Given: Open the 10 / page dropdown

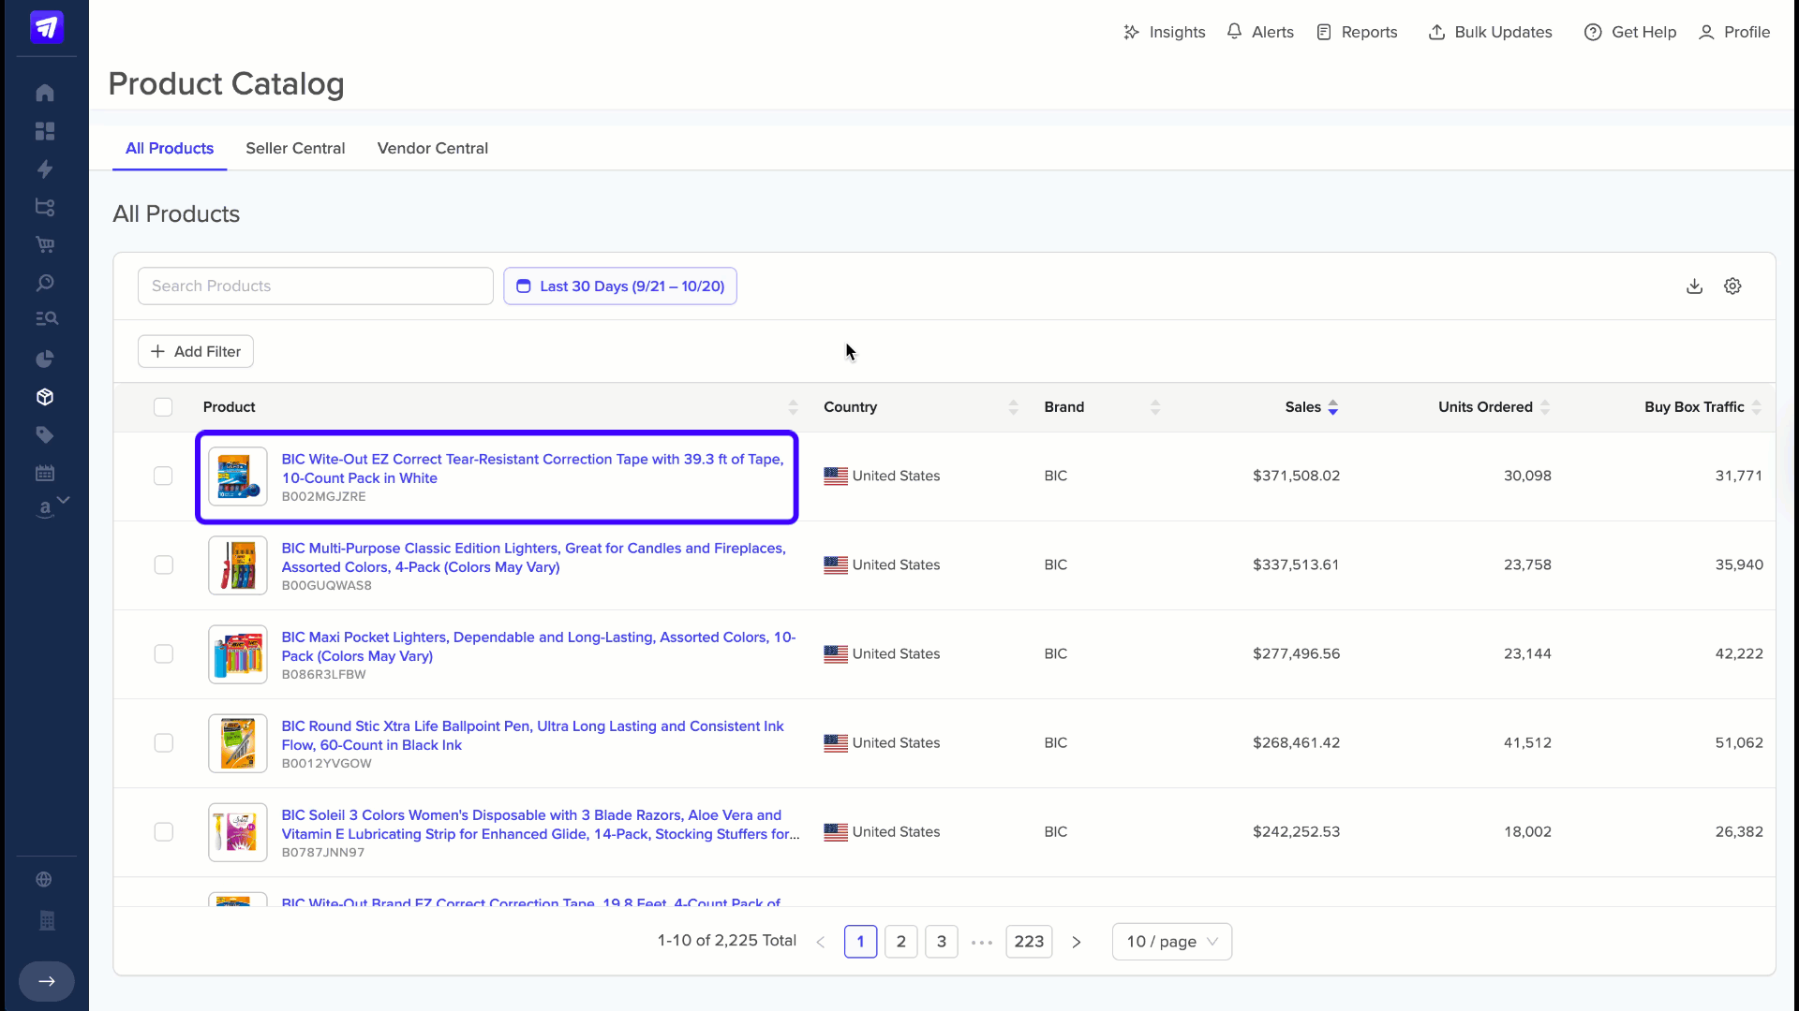Looking at the screenshot, I should (x=1172, y=942).
